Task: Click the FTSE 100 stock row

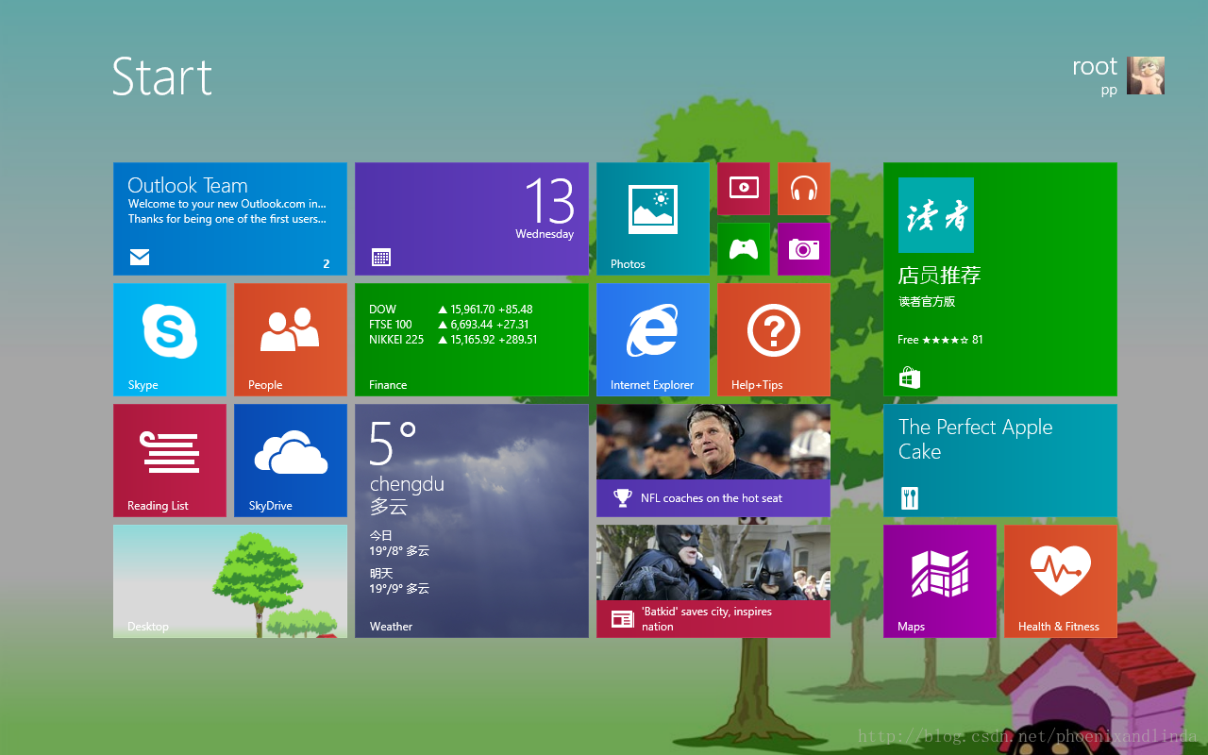Action: (449, 325)
